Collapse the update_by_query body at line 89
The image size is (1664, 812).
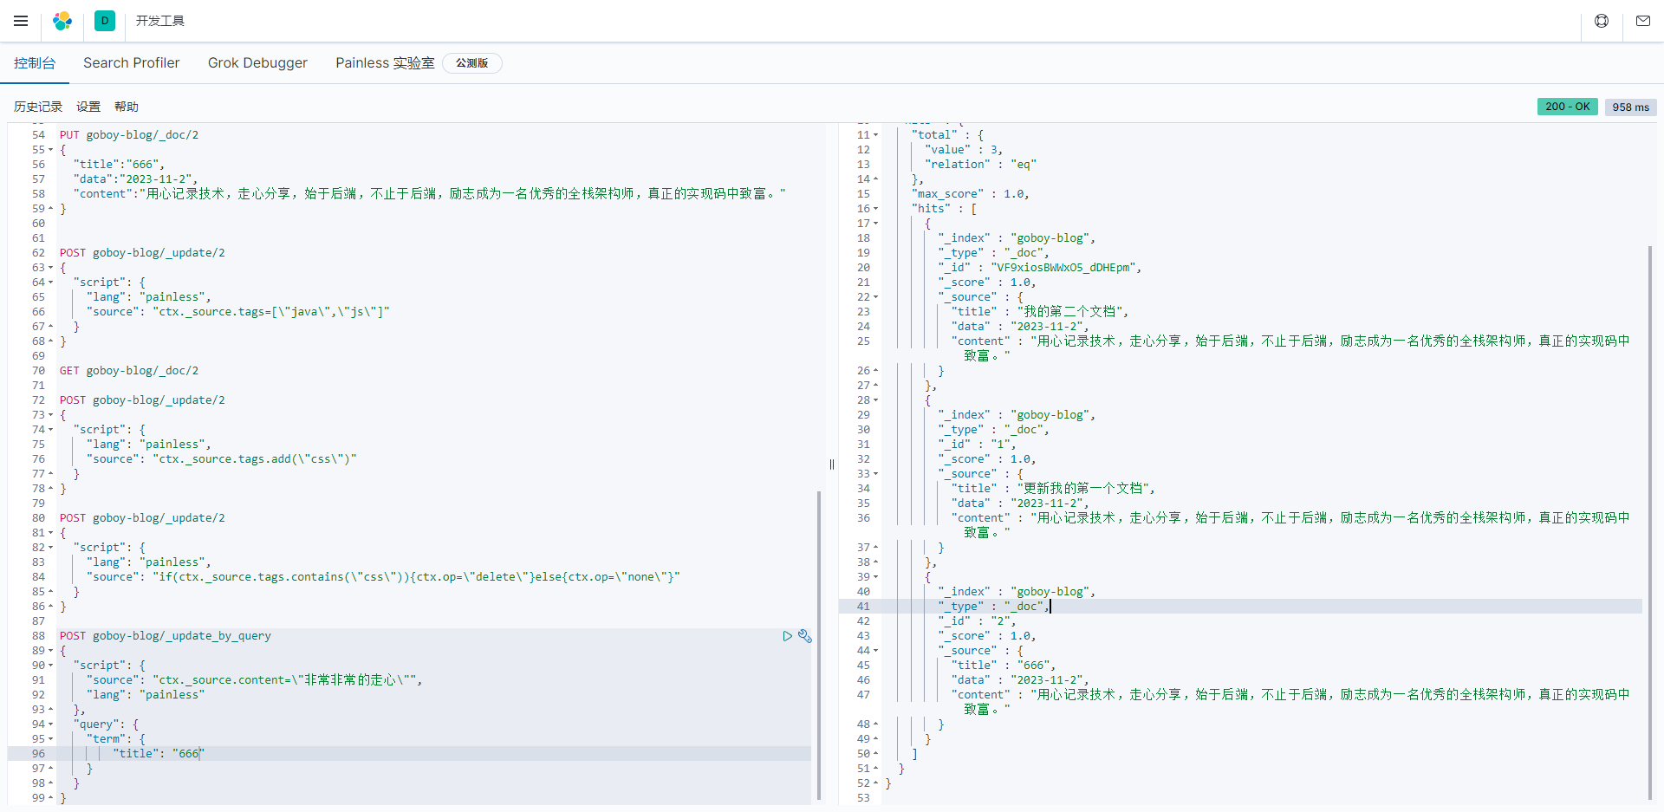click(x=50, y=651)
